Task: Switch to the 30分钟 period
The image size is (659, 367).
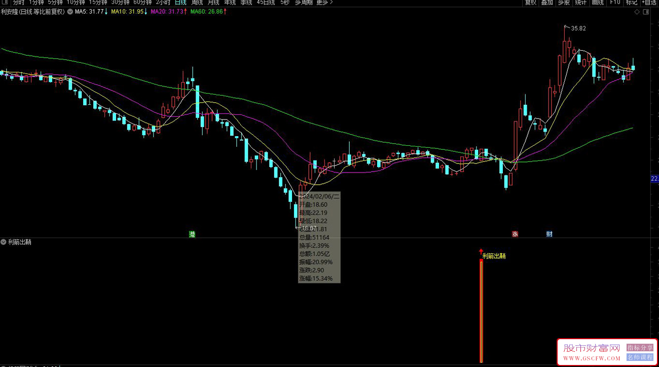Action: (120, 3)
